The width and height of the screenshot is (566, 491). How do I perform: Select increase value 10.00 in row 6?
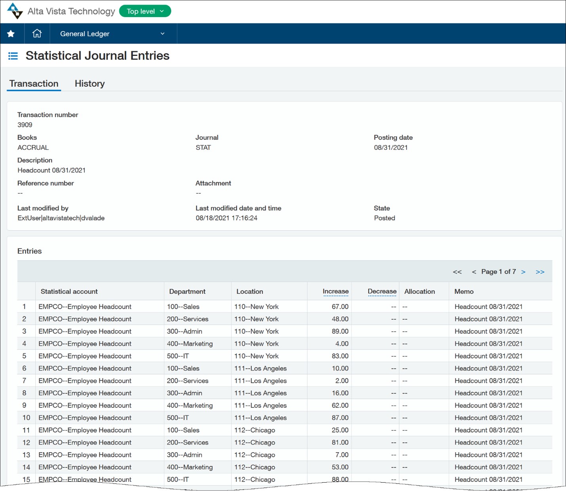(340, 369)
